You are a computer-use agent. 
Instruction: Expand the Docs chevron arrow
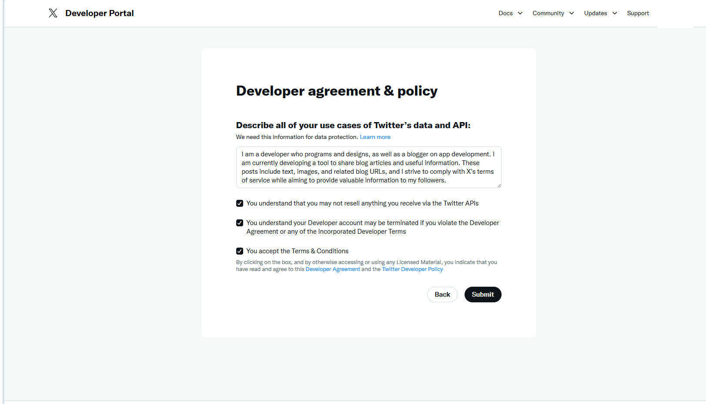click(520, 13)
